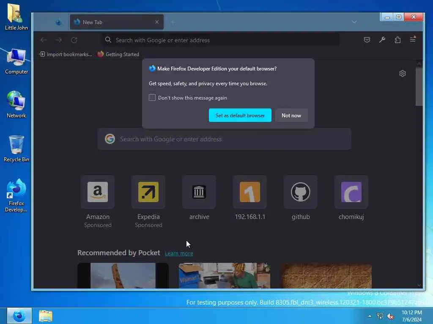
Task: Open the Firefox hamburger menu
Action: (x=413, y=39)
